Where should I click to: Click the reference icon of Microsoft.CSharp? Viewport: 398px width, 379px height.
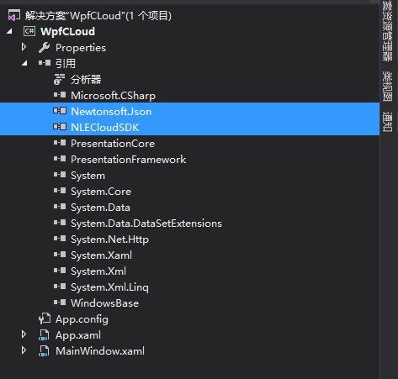coord(60,95)
